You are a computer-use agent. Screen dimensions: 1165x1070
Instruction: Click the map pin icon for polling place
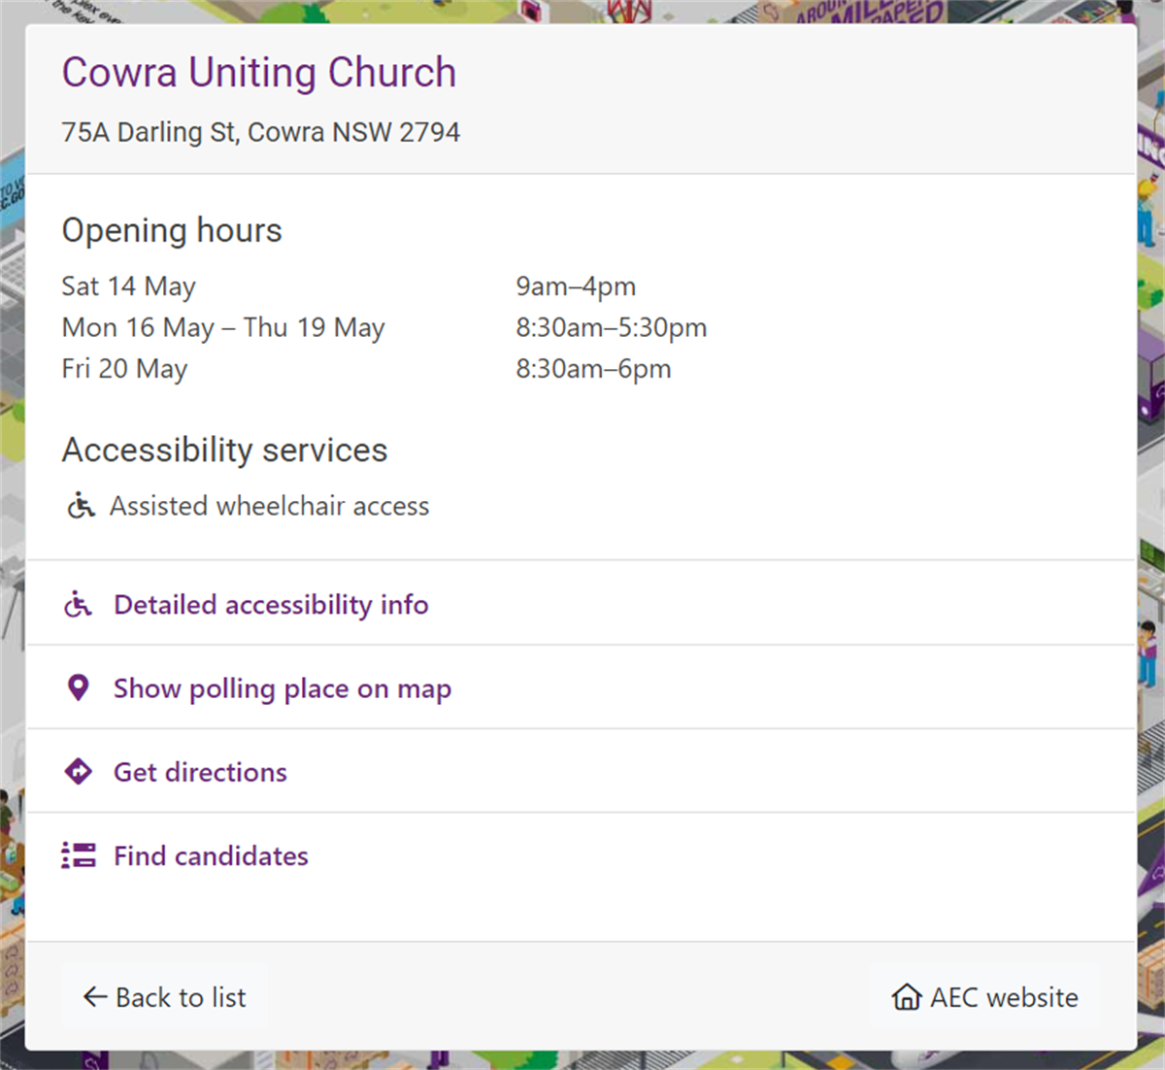click(x=78, y=686)
